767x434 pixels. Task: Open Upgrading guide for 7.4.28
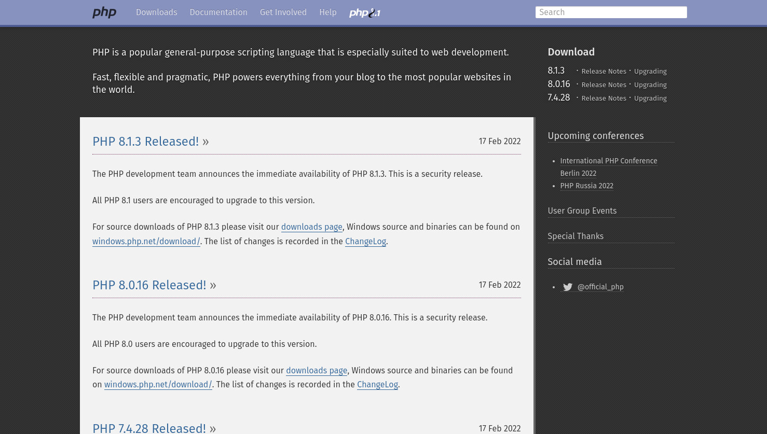[650, 99]
